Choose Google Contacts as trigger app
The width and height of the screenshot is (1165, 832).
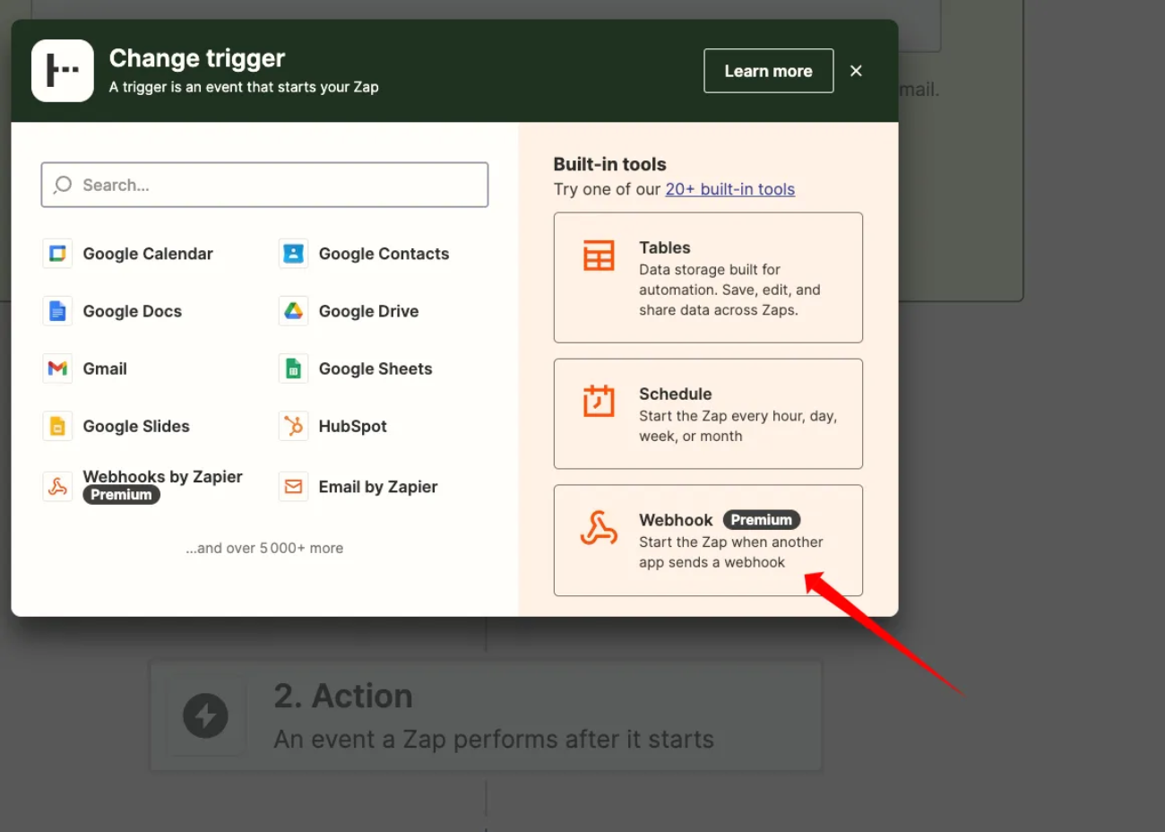pyautogui.click(x=384, y=254)
